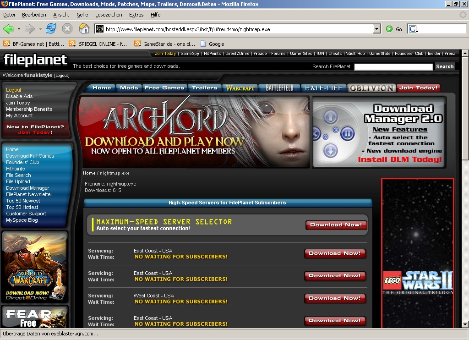Select the Half-Life tab
Screen dimensions: 469x340
coord(323,88)
